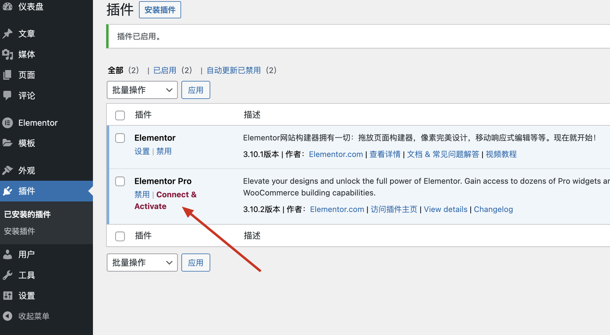
Task: Click the settings sliders icon beside 设置
Action: point(8,296)
